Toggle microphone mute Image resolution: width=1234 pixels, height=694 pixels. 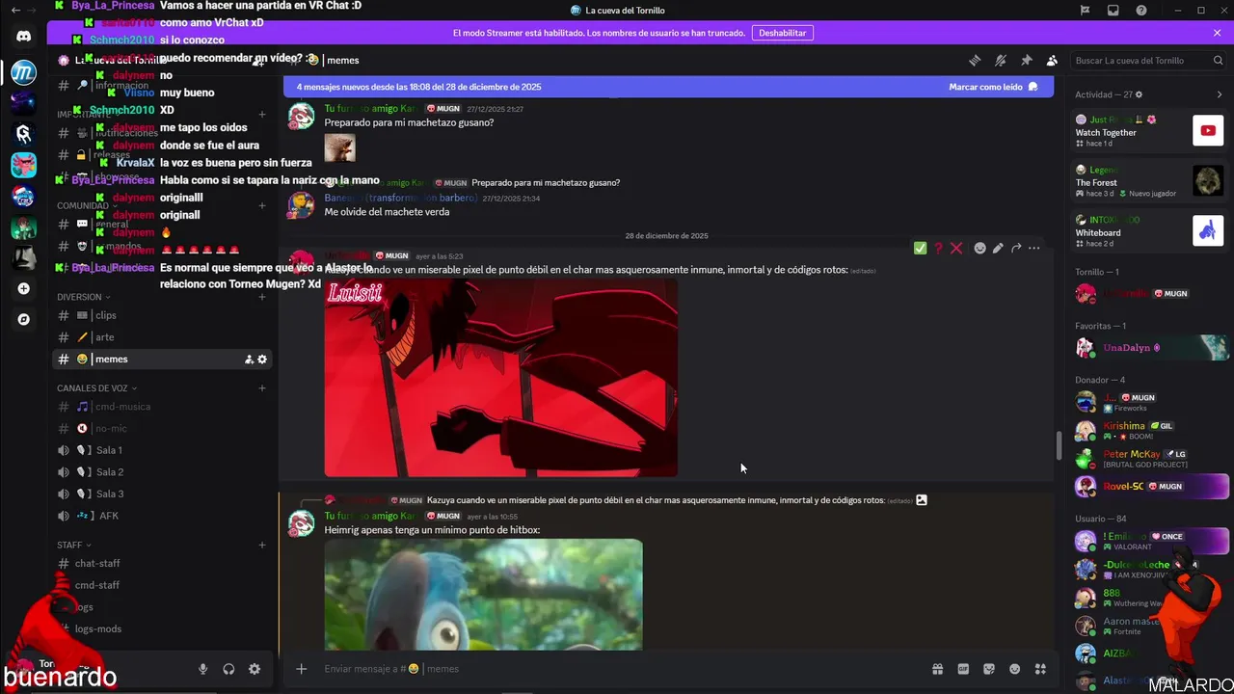pyautogui.click(x=203, y=669)
